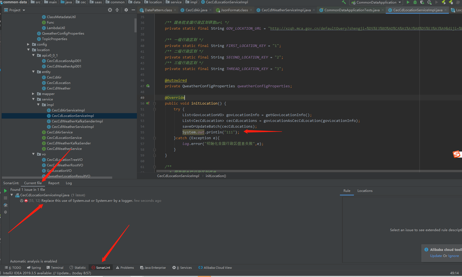Click the locate target icon in Project panel
Image resolution: width=462 pixels, height=277 pixels.
point(110,10)
